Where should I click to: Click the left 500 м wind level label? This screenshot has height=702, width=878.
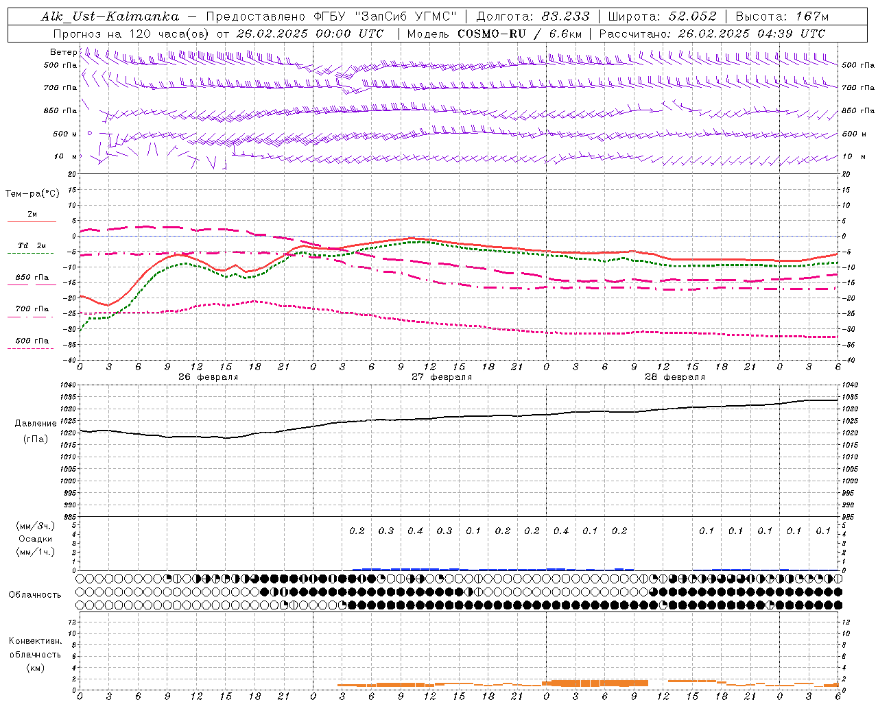pyautogui.click(x=65, y=134)
